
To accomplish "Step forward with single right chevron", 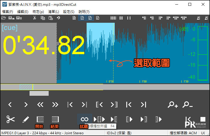I will click(26, 105).
